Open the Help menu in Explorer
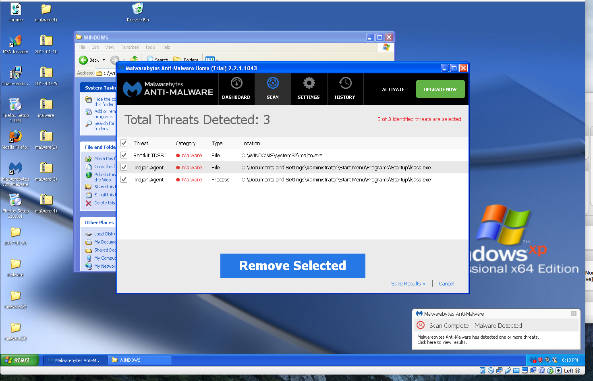Image resolution: width=593 pixels, height=381 pixels. (x=166, y=47)
